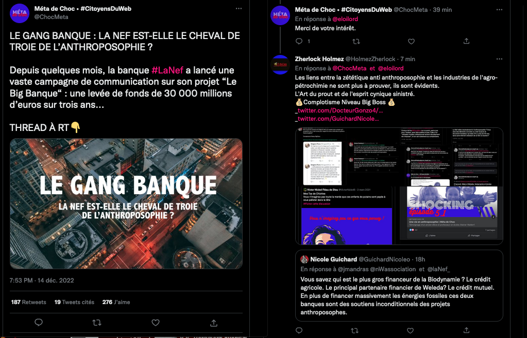Like Zherlock Holmez's tweet
This screenshot has height=338, width=527.
point(411,331)
